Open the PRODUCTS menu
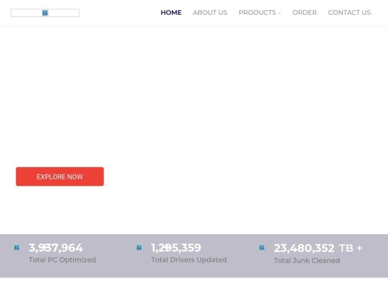This screenshot has height=291, width=388. [257, 13]
